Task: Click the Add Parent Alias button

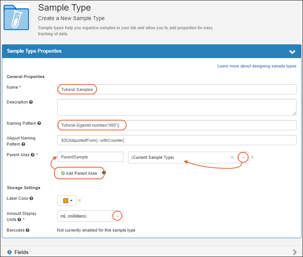Action: pos(79,173)
